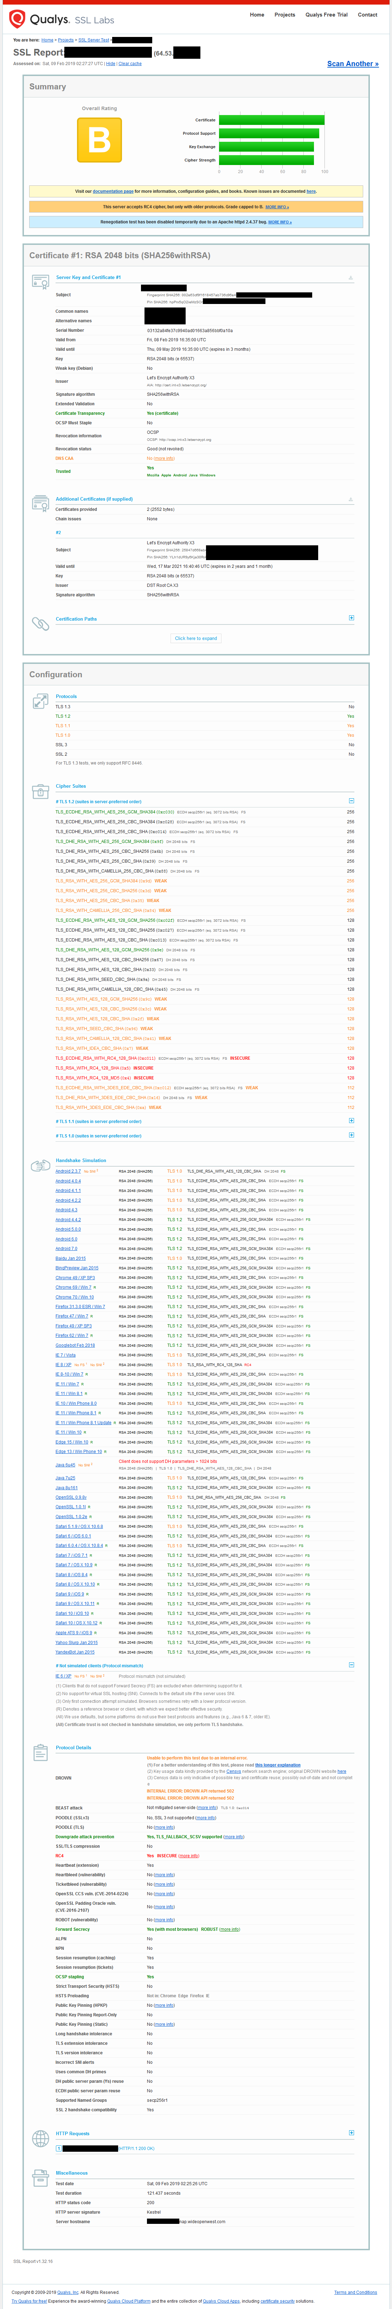Image resolution: width=392 pixels, height=2309 pixels.
Task: Click the green Protocol Support rating bar
Action: pyautogui.click(x=269, y=134)
